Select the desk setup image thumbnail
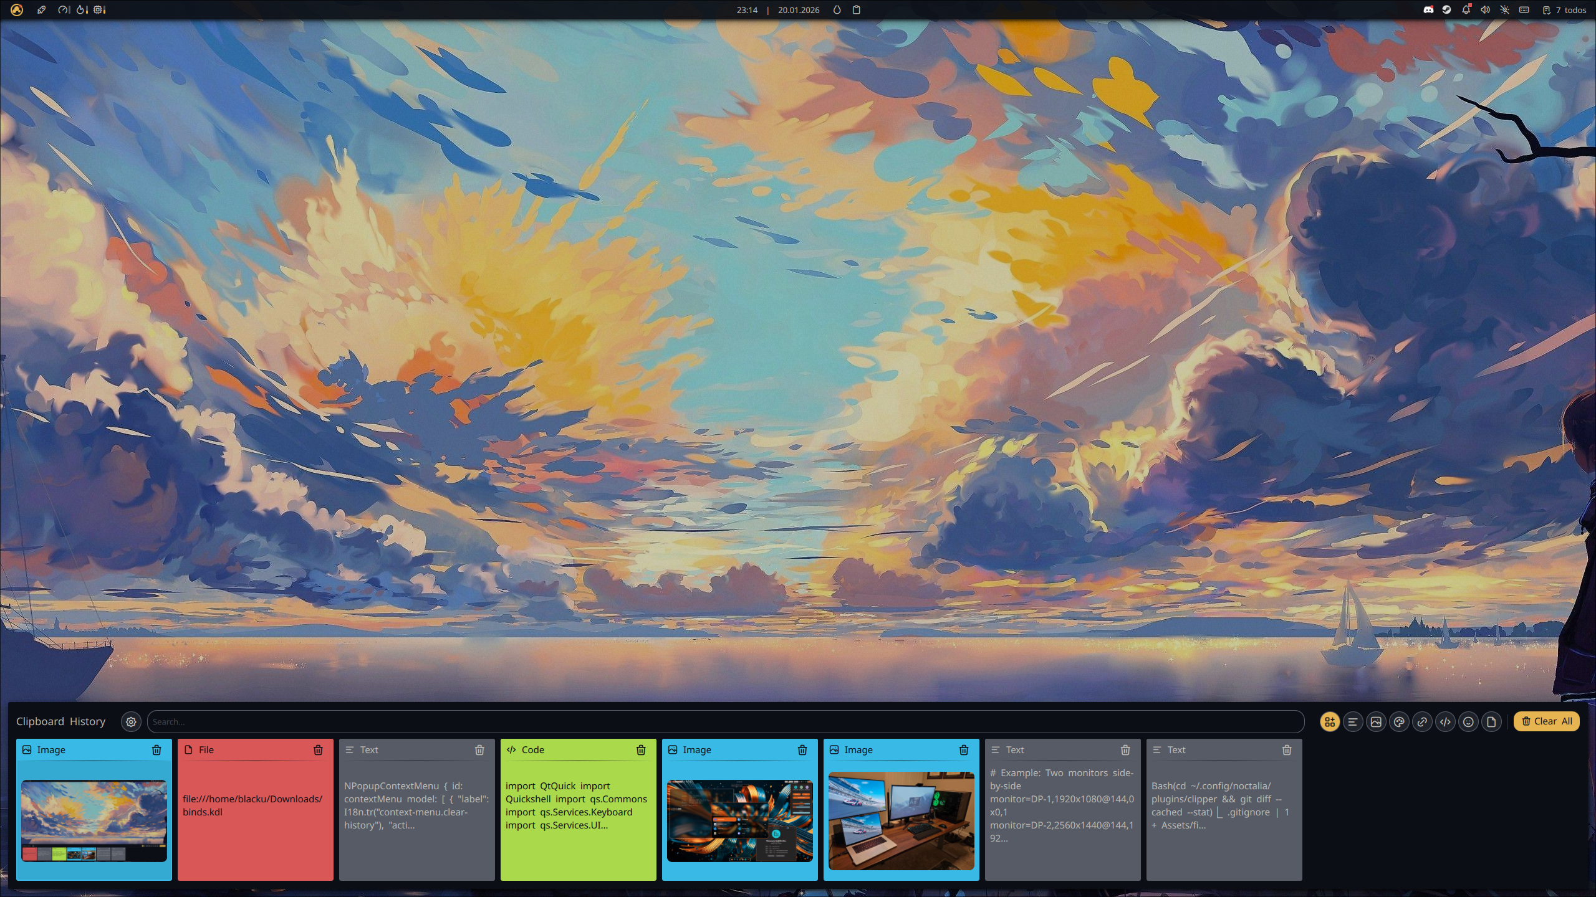The height and width of the screenshot is (897, 1596). pyautogui.click(x=901, y=820)
